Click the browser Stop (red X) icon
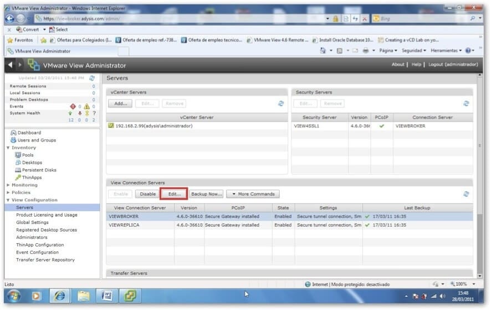 [x=365, y=19]
